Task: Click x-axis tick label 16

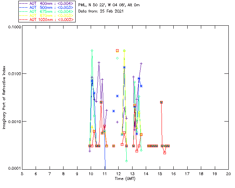Action: coord(173,174)
